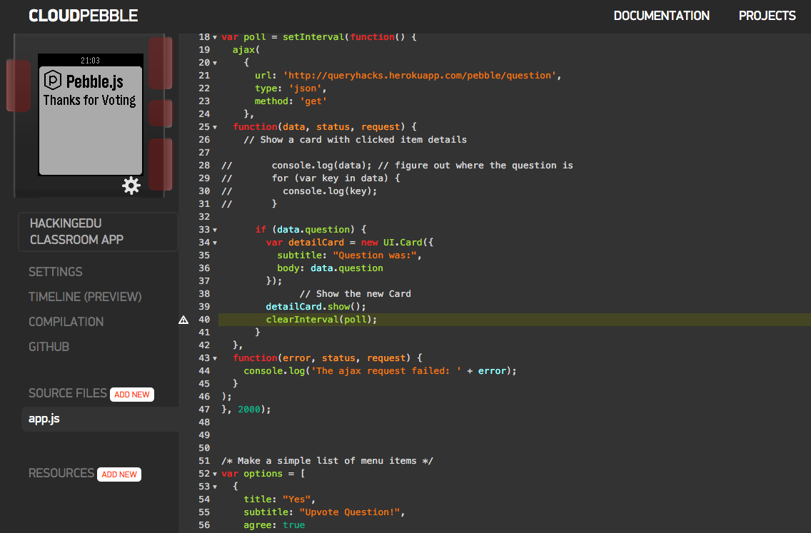Click the warning icon beside line 40
The height and width of the screenshot is (533, 811).
(183, 320)
